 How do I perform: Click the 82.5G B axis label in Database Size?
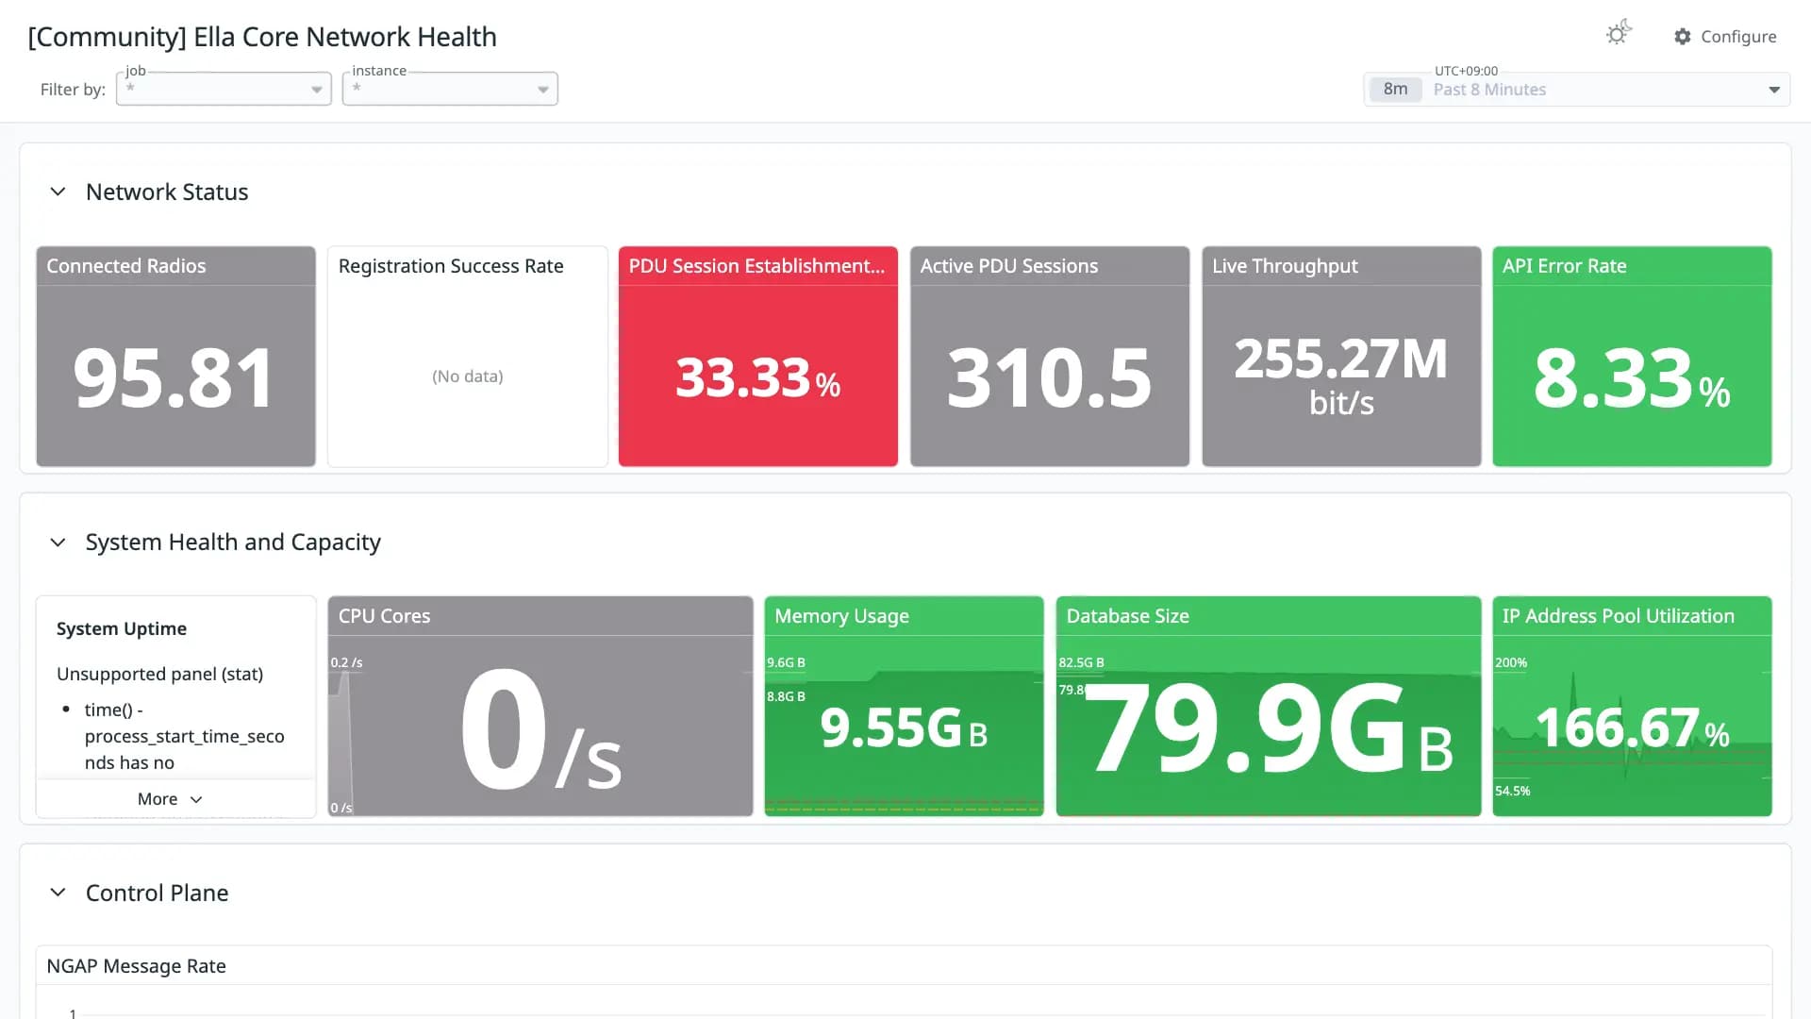click(1081, 662)
